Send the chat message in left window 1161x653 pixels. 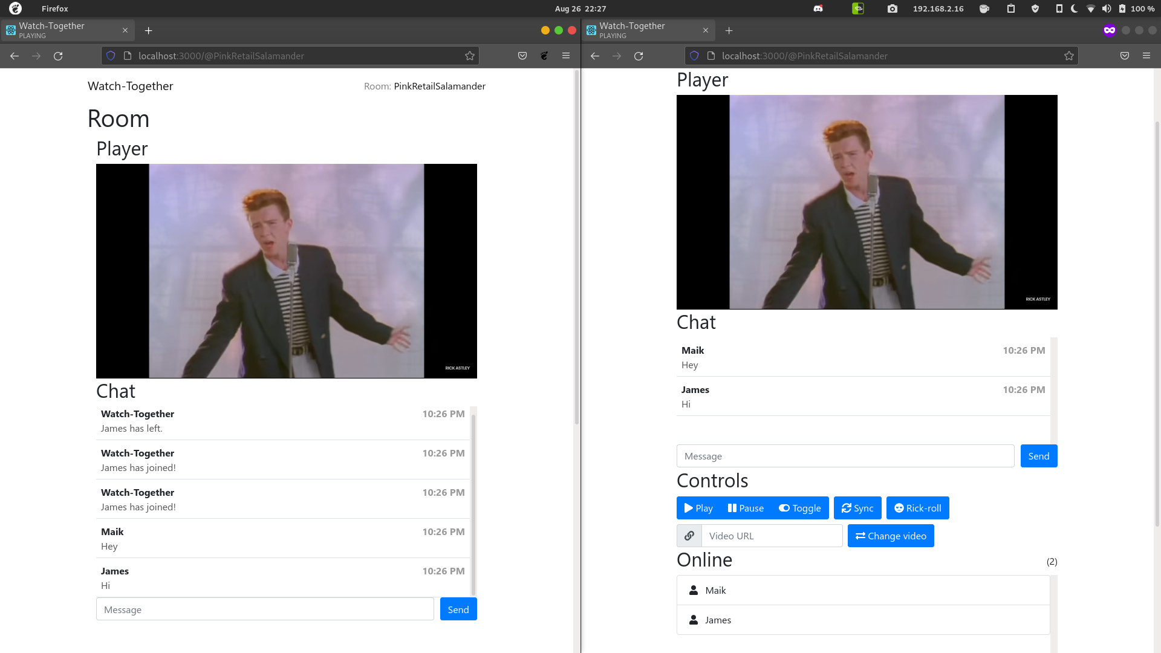pyautogui.click(x=458, y=609)
